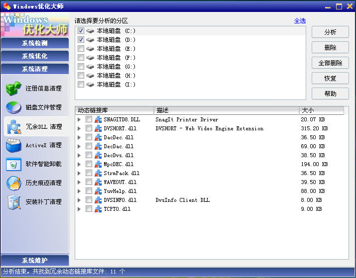Select the 'DvsInfo Client DLL' description text
Viewport: 356px width, 278px height.
183,200
